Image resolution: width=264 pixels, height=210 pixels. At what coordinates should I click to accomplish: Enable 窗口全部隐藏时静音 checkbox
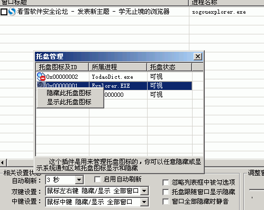coord(166,202)
